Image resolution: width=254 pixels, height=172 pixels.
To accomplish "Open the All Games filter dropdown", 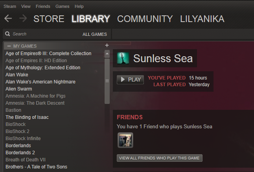I will pyautogui.click(x=95, y=34).
